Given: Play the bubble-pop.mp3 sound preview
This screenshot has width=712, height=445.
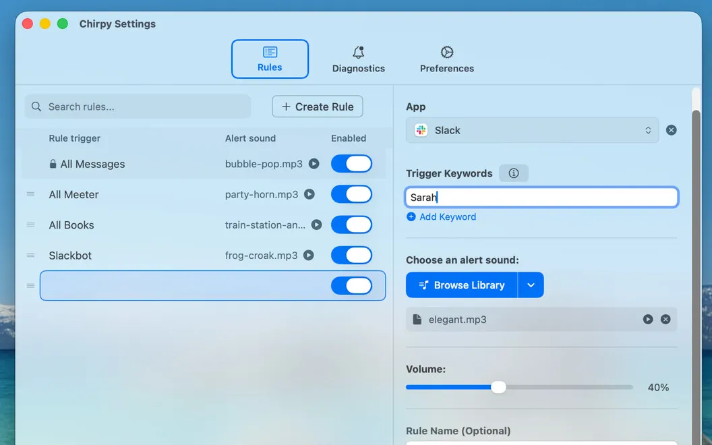Looking at the screenshot, I should [314, 163].
